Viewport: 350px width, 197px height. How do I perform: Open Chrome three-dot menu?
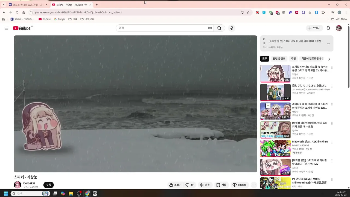(x=346, y=12)
